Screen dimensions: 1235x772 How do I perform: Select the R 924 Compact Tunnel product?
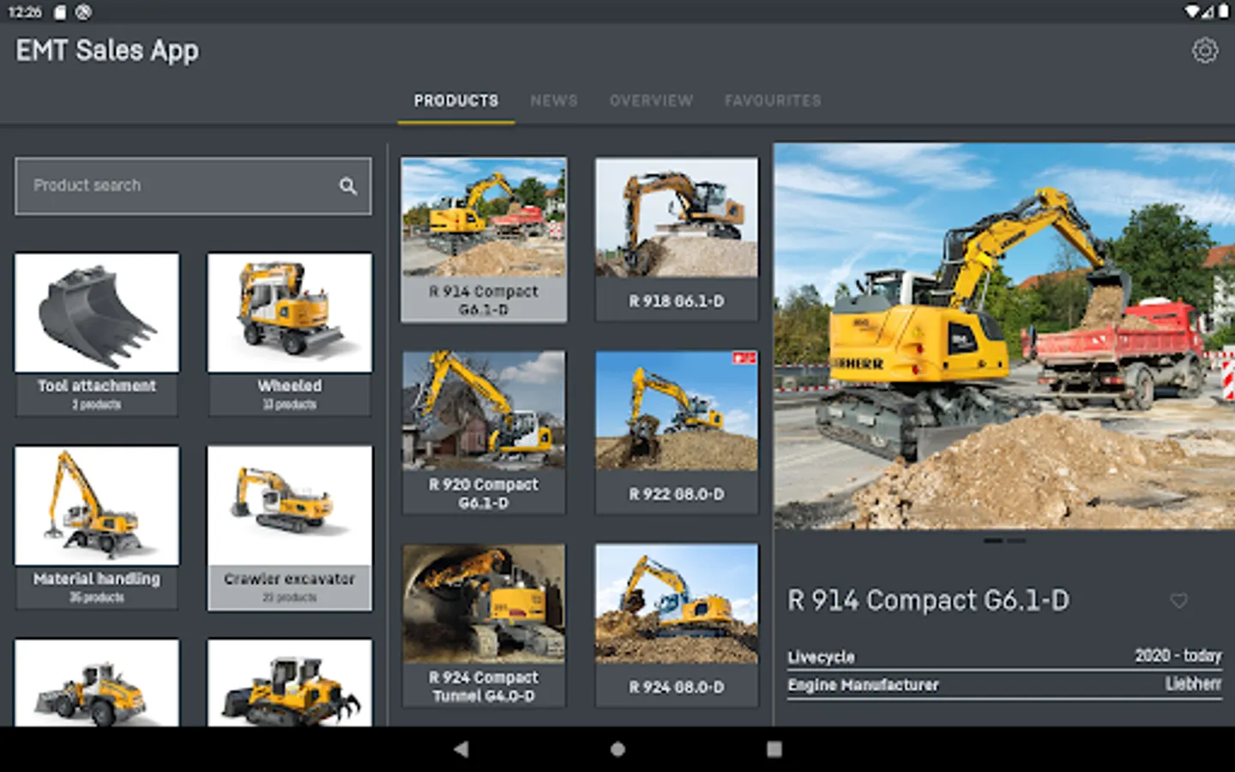pyautogui.click(x=484, y=625)
